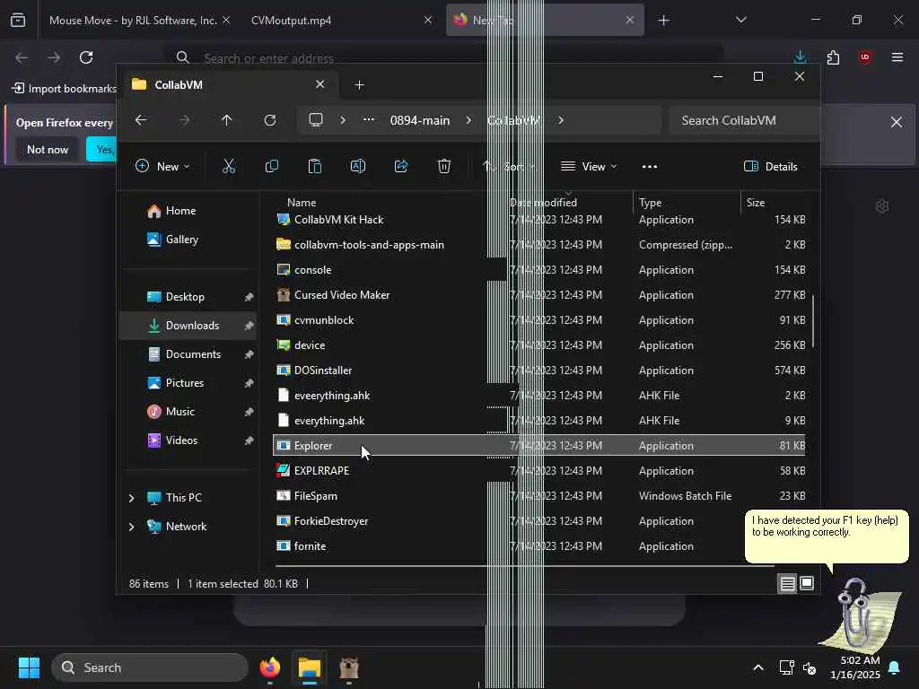Screen dimensions: 919x689
Task: Focus the Firefox address bar
Action: coord(442,58)
